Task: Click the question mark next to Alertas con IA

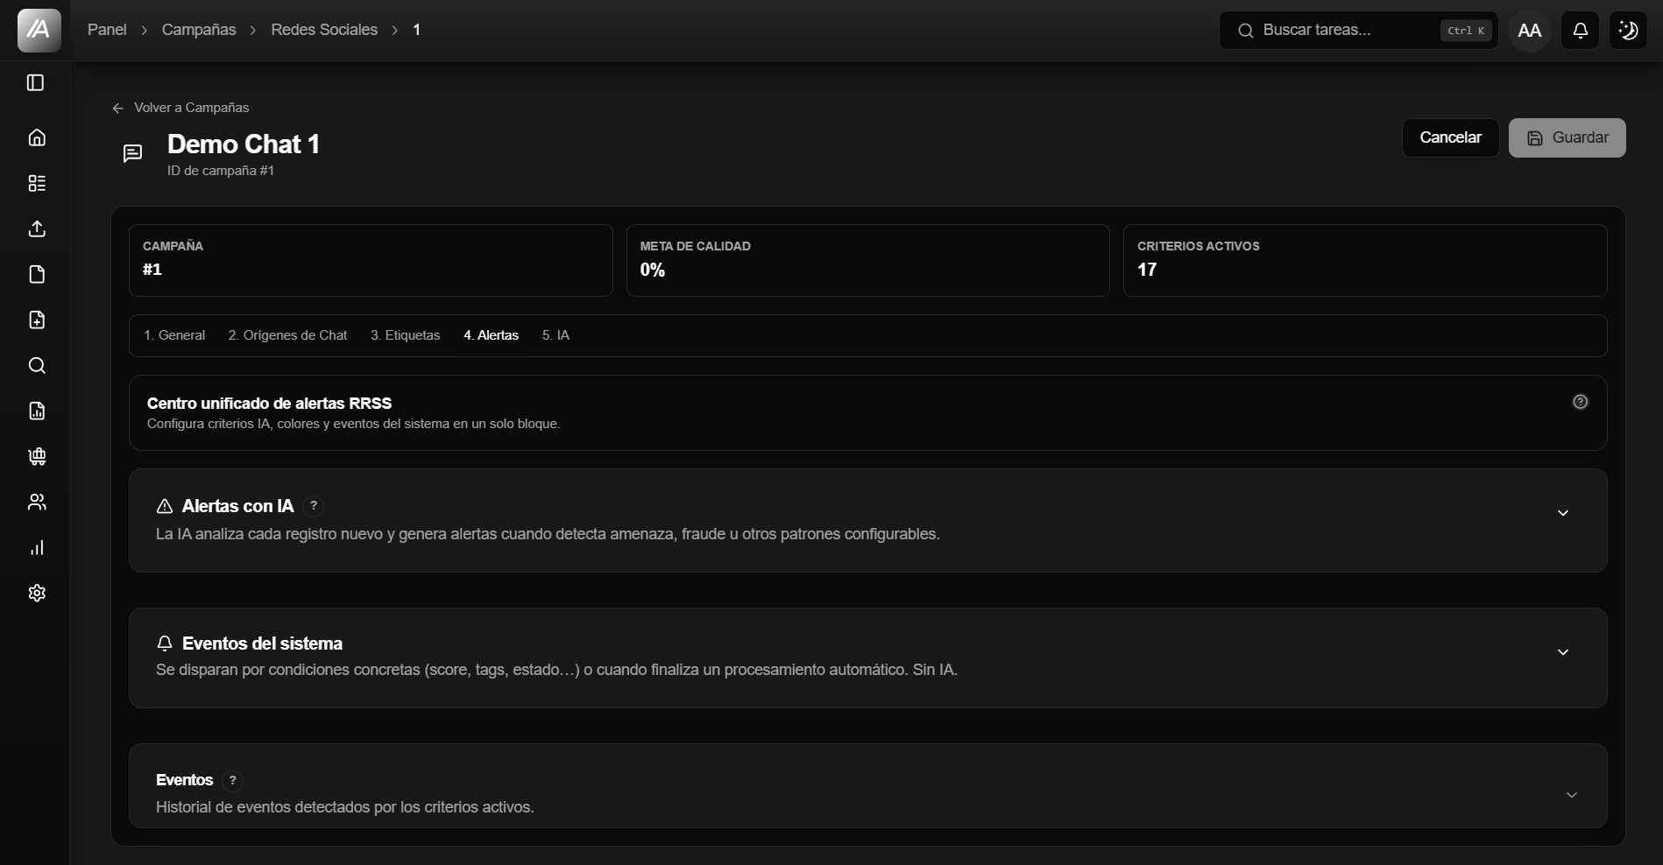Action: click(314, 505)
